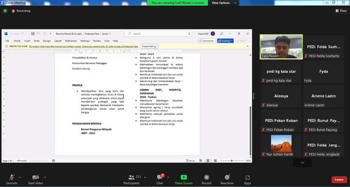Image resolution: width=350 pixels, height=187 pixels.
Task: Open the Participants panel
Action: click(x=131, y=177)
